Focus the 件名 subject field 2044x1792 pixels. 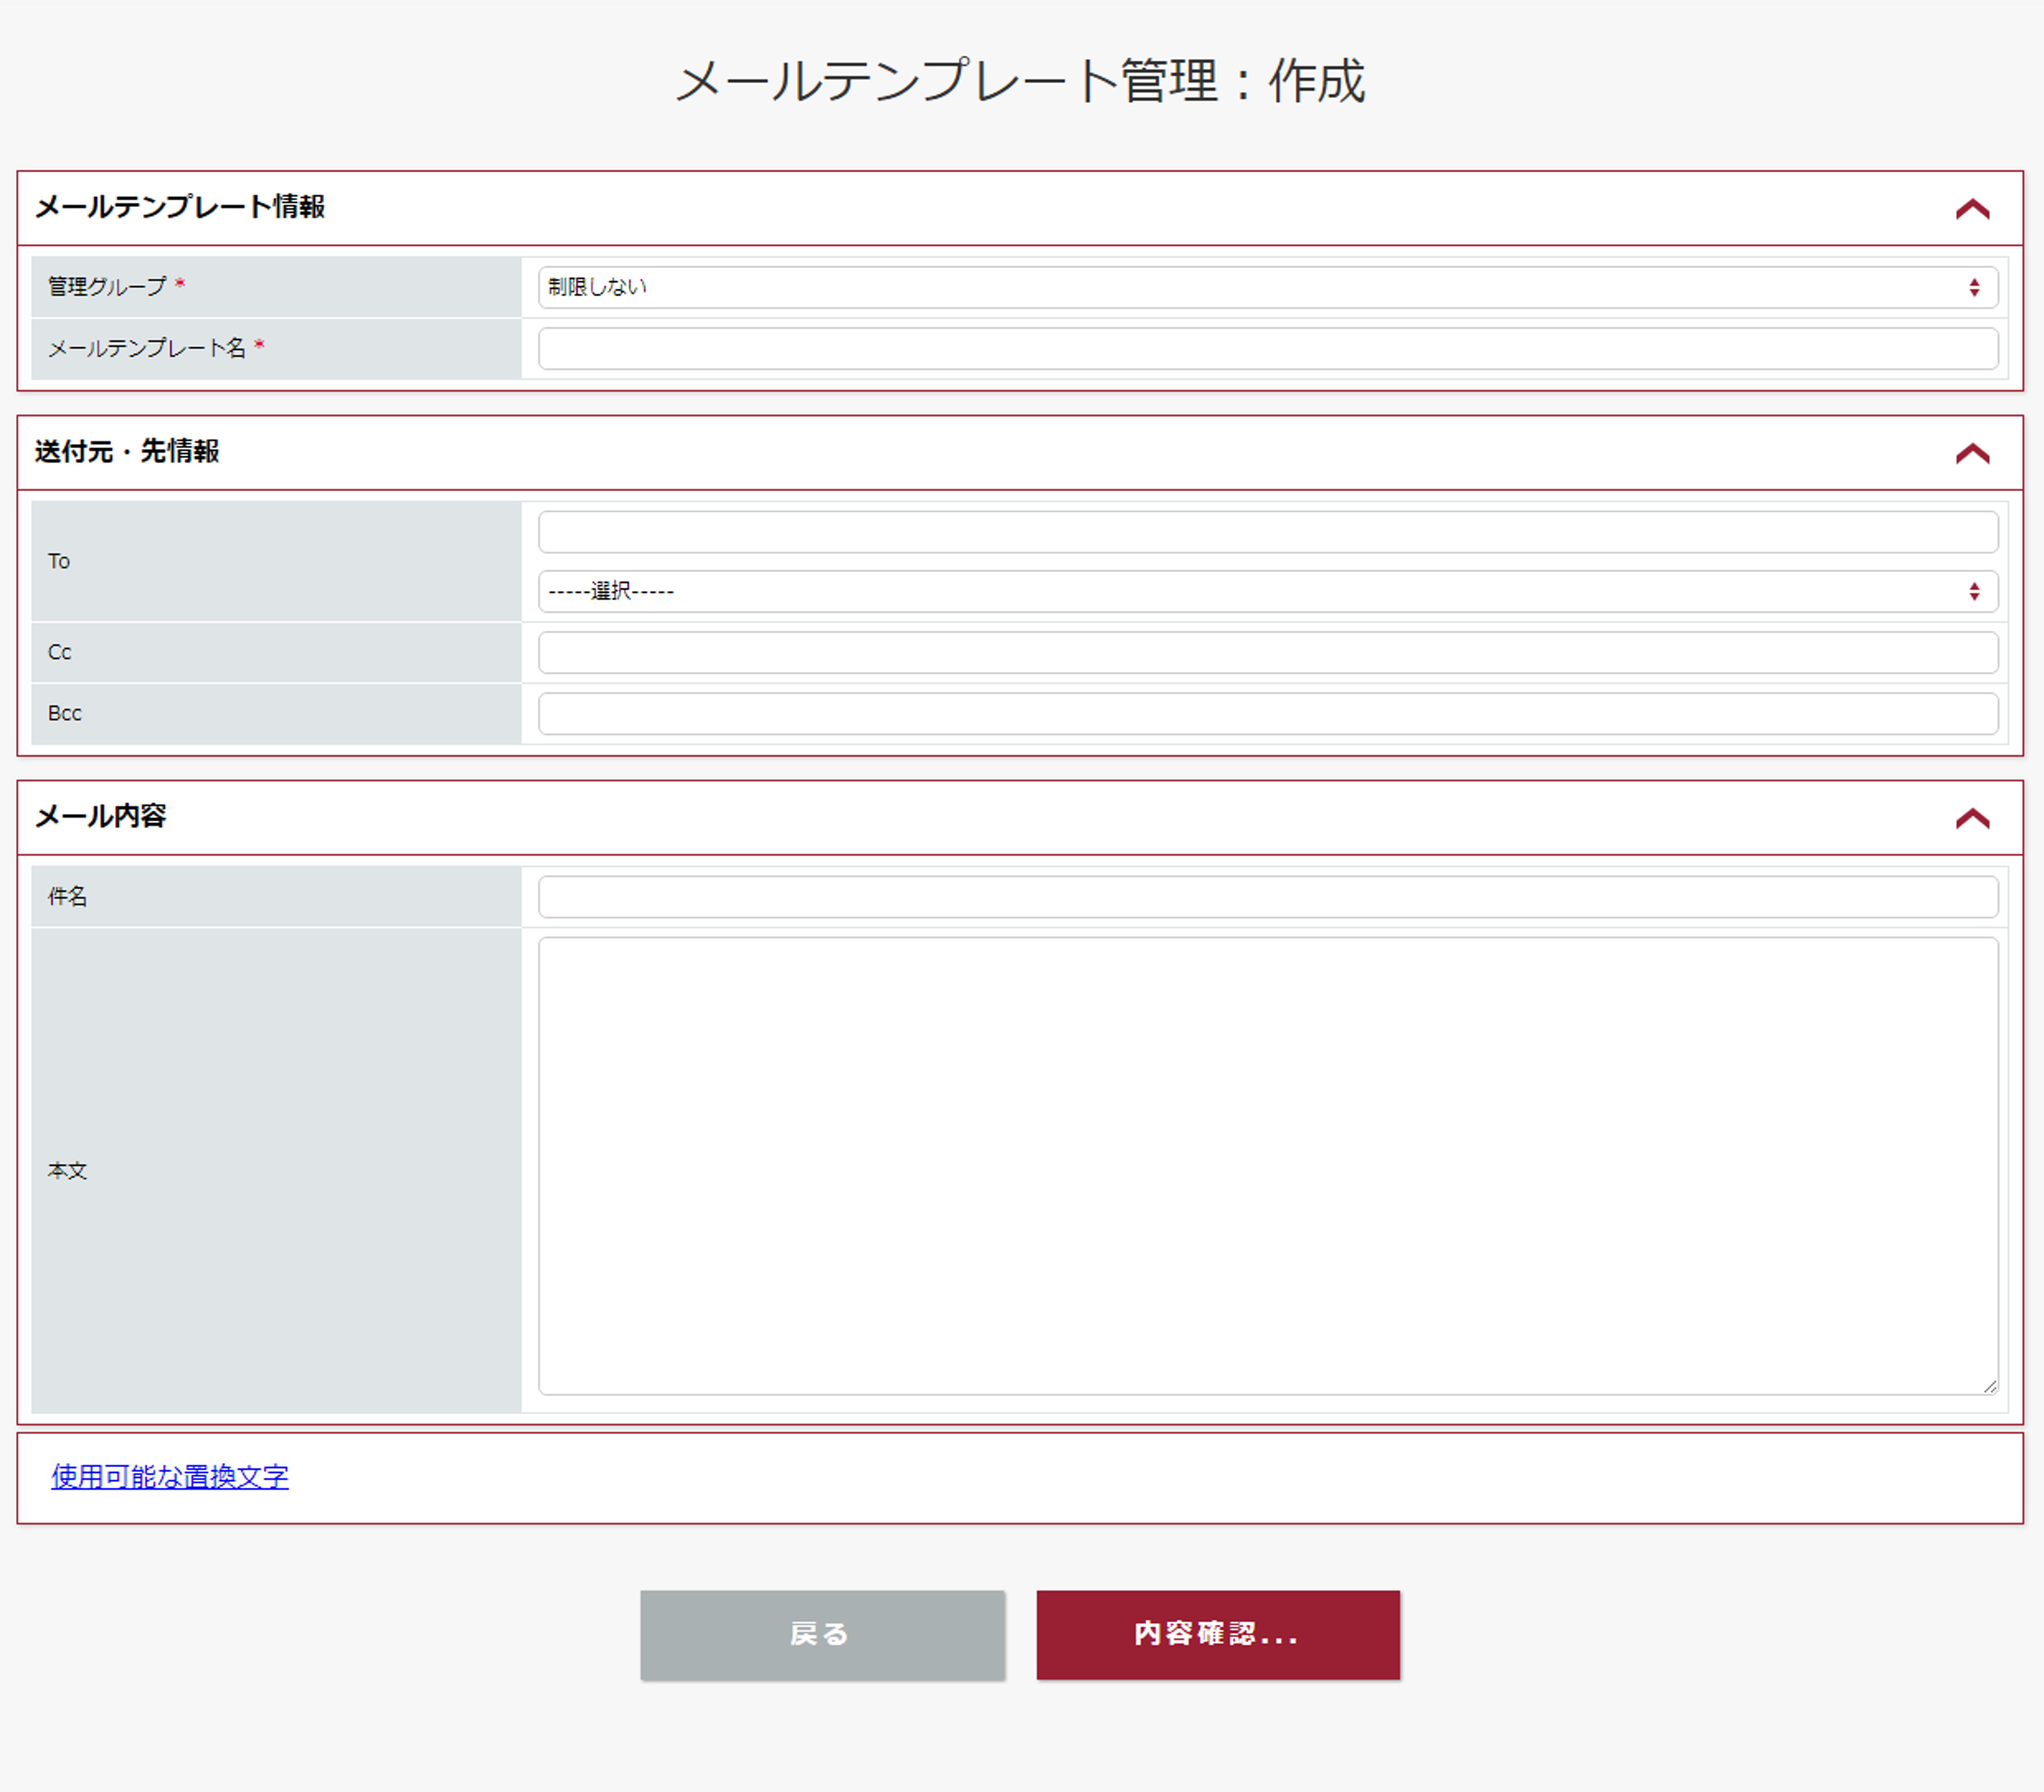(x=1268, y=897)
